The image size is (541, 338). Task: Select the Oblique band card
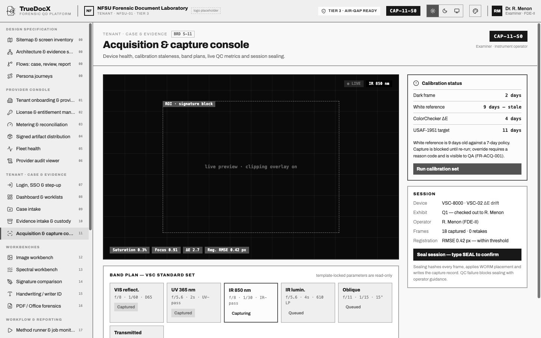[365, 303]
